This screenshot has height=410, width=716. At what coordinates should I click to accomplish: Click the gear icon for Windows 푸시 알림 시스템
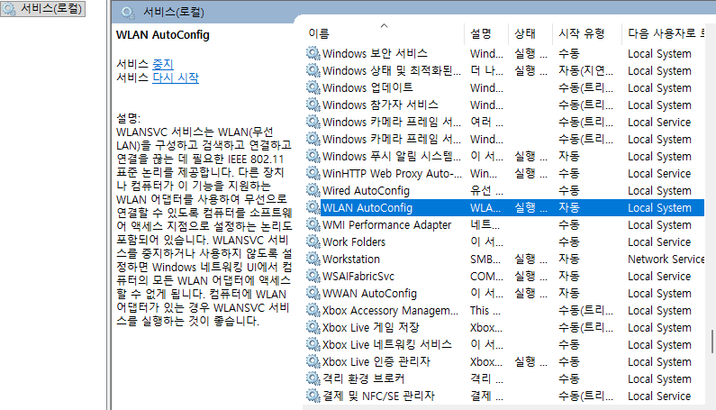point(313,156)
